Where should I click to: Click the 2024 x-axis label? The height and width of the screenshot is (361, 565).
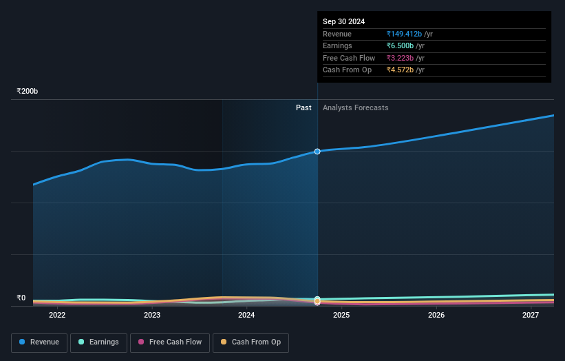[246, 315]
